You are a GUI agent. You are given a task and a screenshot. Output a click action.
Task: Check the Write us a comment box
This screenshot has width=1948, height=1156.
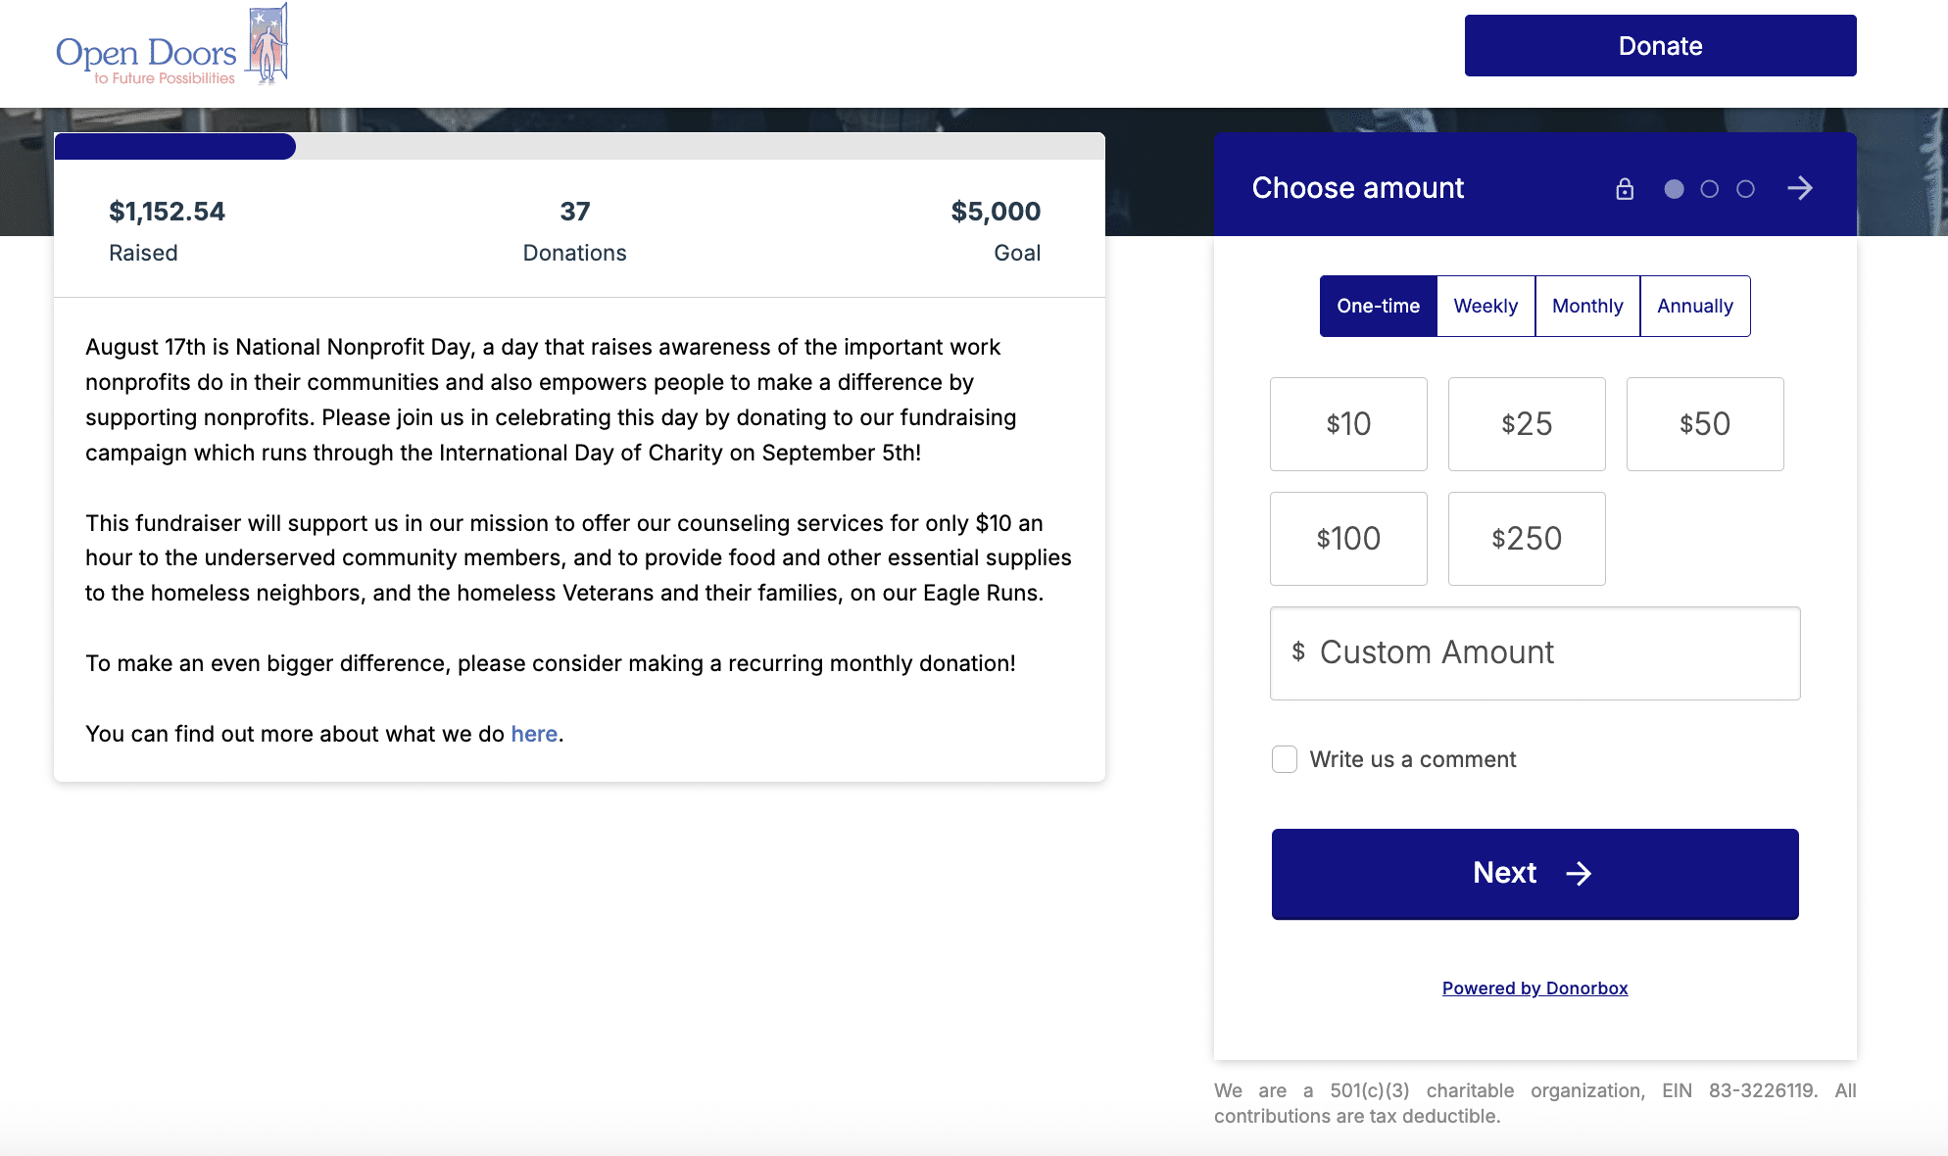click(x=1285, y=758)
